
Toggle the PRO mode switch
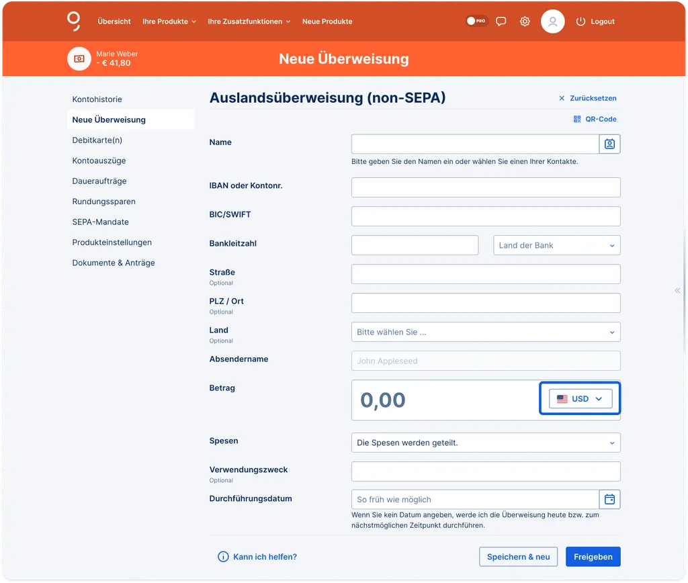tap(476, 21)
